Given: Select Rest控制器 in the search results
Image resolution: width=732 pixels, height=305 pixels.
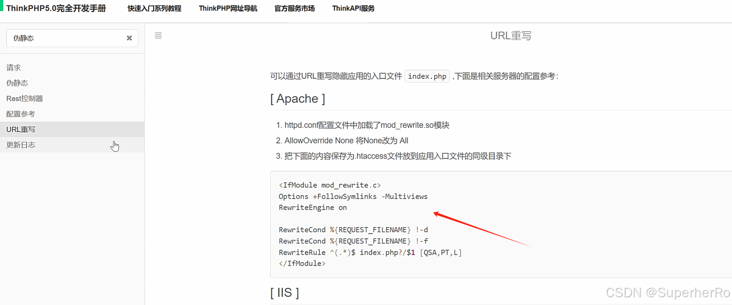Looking at the screenshot, I should 72,98.
